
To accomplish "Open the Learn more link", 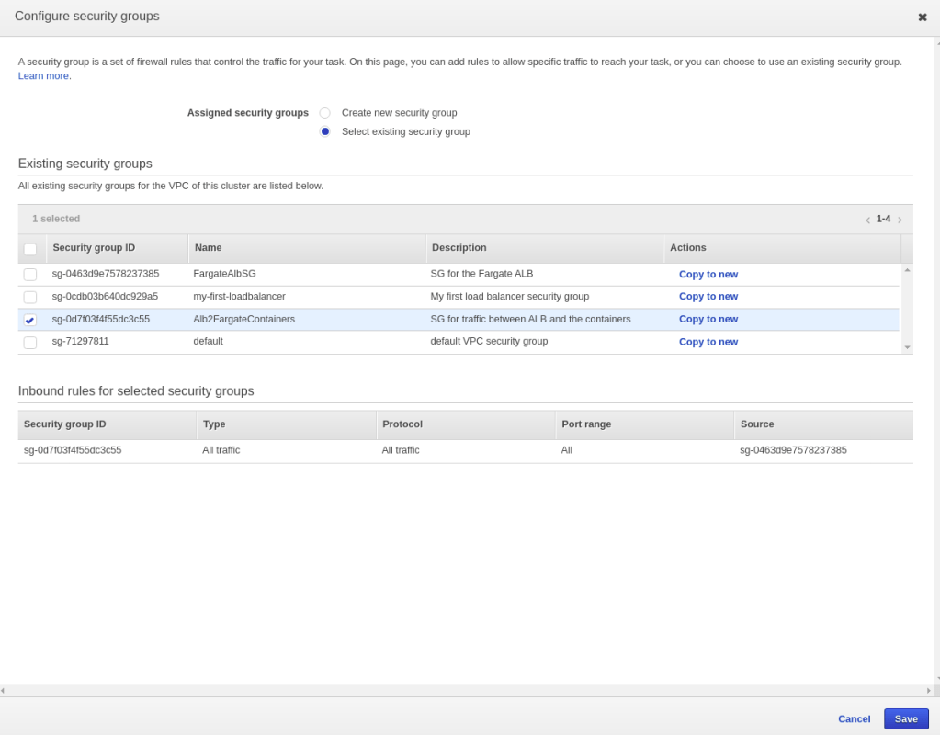I will pos(44,76).
